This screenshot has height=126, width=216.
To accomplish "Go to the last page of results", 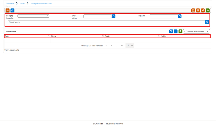I will click(122, 46).
